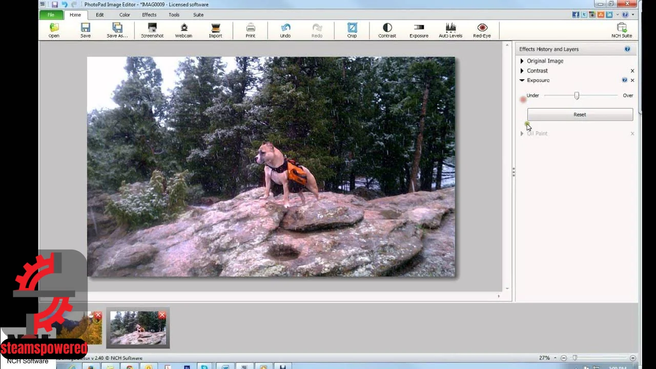Apply the Contrast tool
Image resolution: width=656 pixels, height=369 pixels.
click(x=387, y=31)
